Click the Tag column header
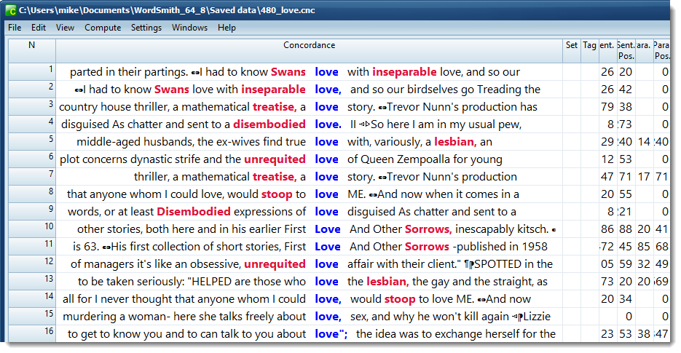Viewport: 681px width, 353px height. pyautogui.click(x=589, y=50)
